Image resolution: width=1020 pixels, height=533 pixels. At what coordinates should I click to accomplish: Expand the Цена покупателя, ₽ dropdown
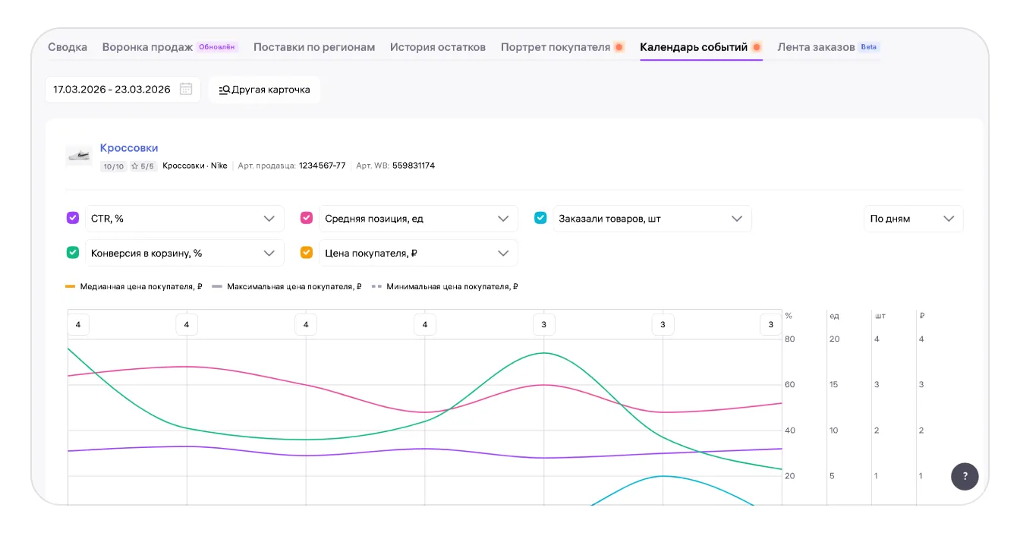coord(417,253)
